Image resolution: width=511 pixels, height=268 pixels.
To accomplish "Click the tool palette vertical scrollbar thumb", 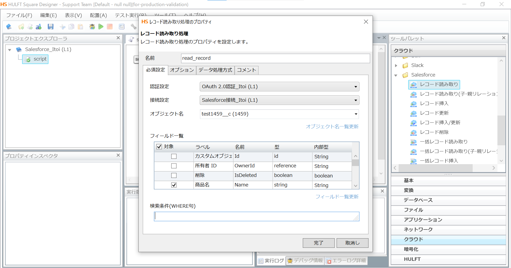I will 501,130.
